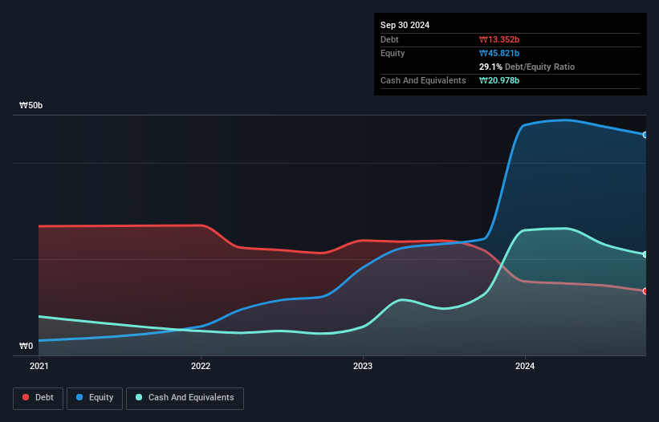
Task: Click the 29.1% Debt/Equity Ratio text
Action: [x=527, y=67]
